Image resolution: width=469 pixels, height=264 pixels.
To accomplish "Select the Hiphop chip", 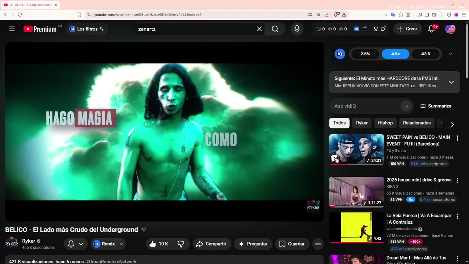I will tap(385, 123).
